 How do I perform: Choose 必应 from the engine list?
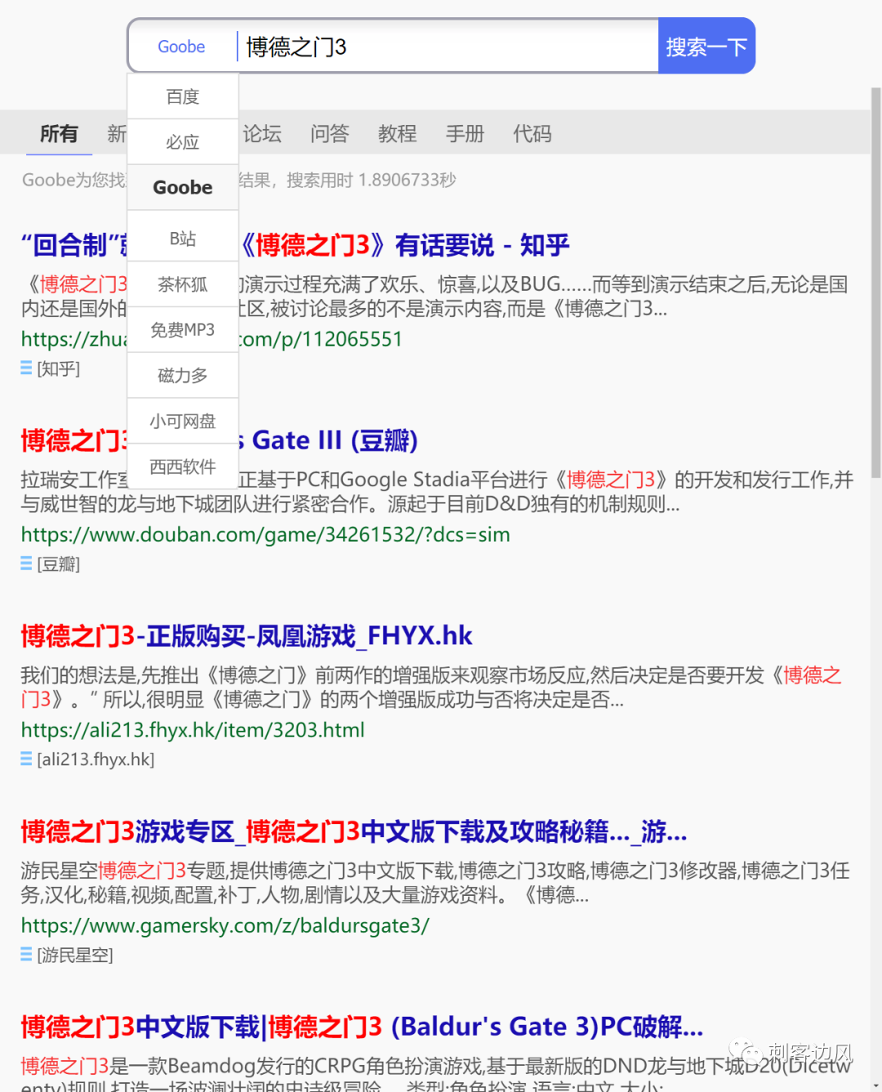point(183,142)
